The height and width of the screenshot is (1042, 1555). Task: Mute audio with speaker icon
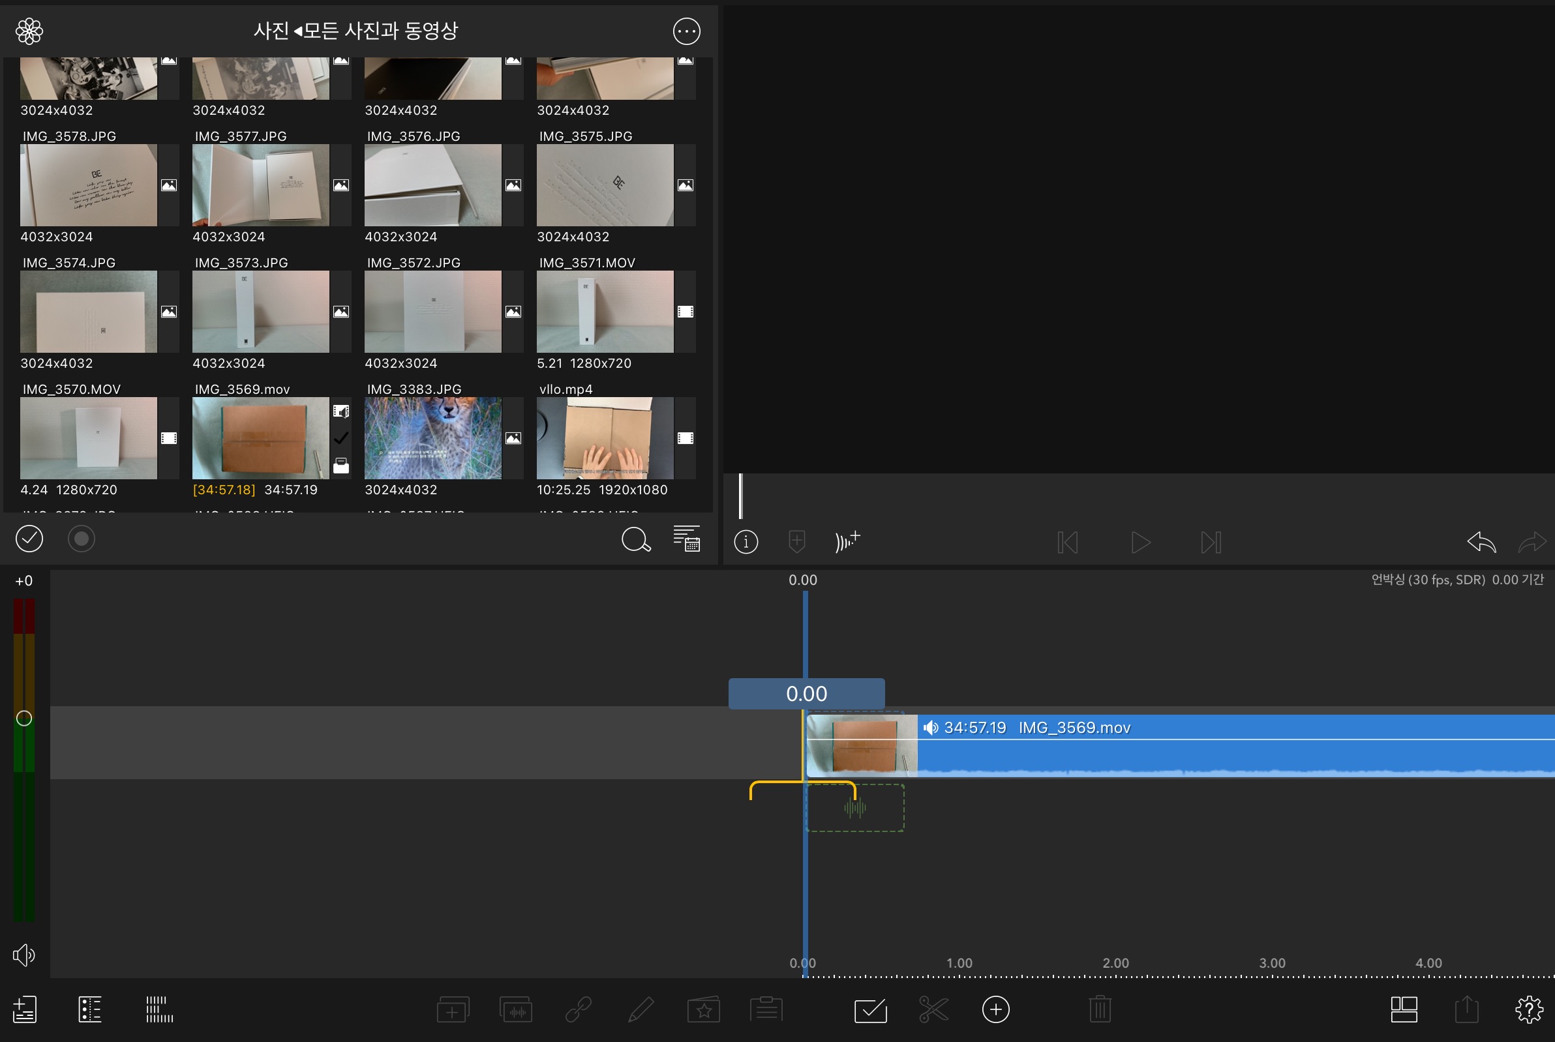23,955
